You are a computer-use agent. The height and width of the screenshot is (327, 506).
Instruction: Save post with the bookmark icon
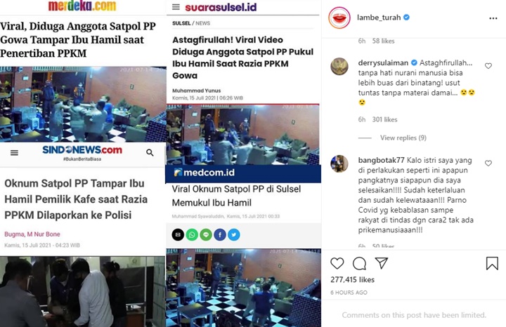click(x=492, y=263)
